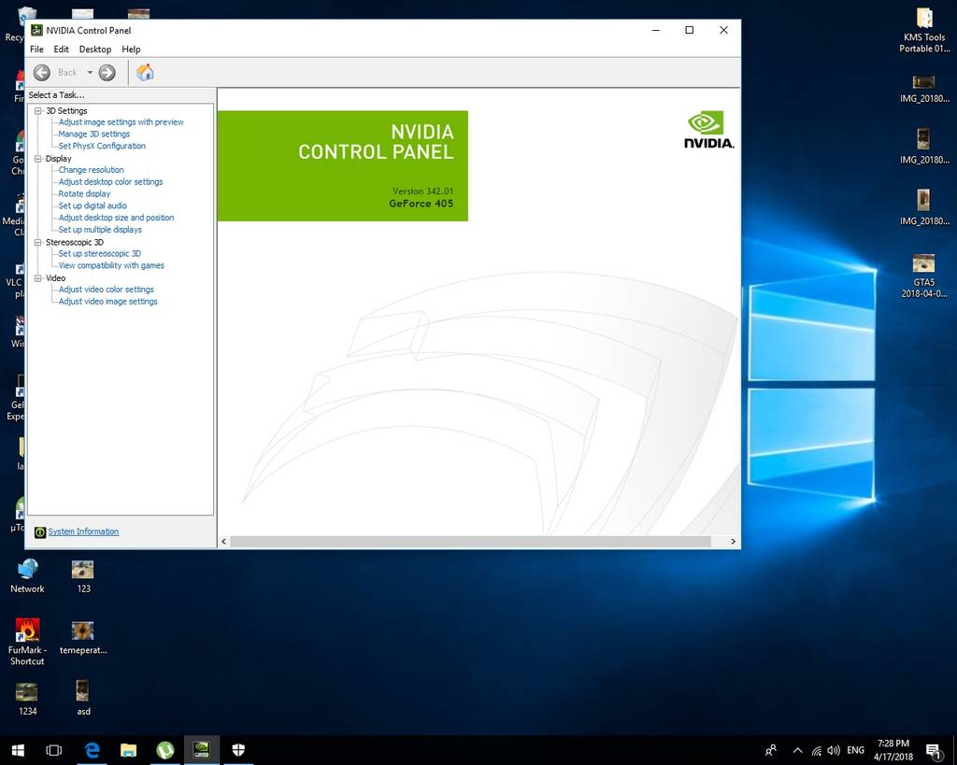The height and width of the screenshot is (765, 957).
Task: Click the People icon in system tray
Action: pyautogui.click(x=771, y=750)
